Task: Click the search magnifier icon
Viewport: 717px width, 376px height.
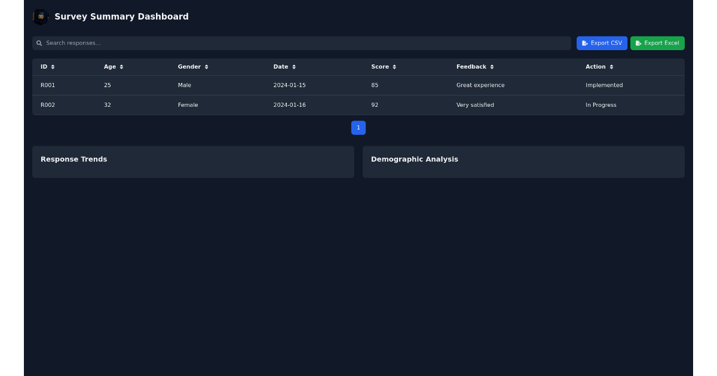Action: pyautogui.click(x=39, y=43)
